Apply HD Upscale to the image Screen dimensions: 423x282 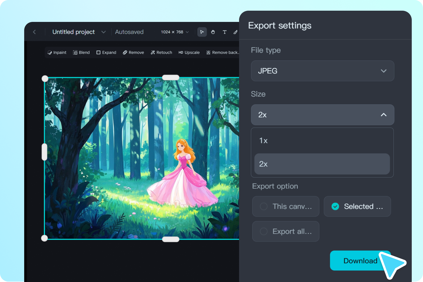189,53
